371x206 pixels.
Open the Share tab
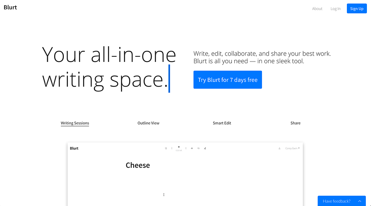(x=295, y=123)
